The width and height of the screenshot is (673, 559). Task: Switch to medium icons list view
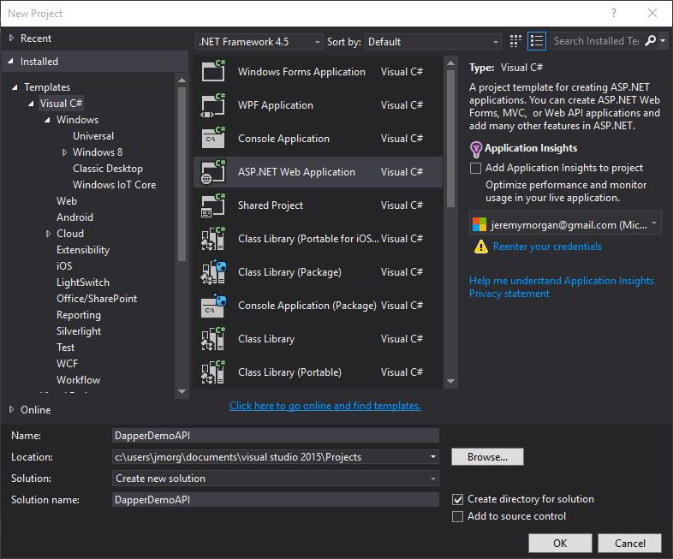[537, 41]
